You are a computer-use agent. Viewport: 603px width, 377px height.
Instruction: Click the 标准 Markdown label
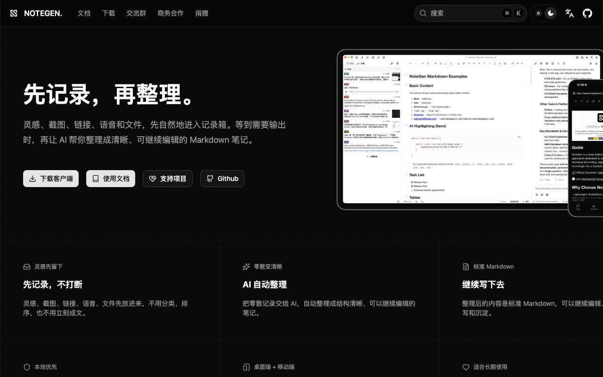tap(494, 267)
